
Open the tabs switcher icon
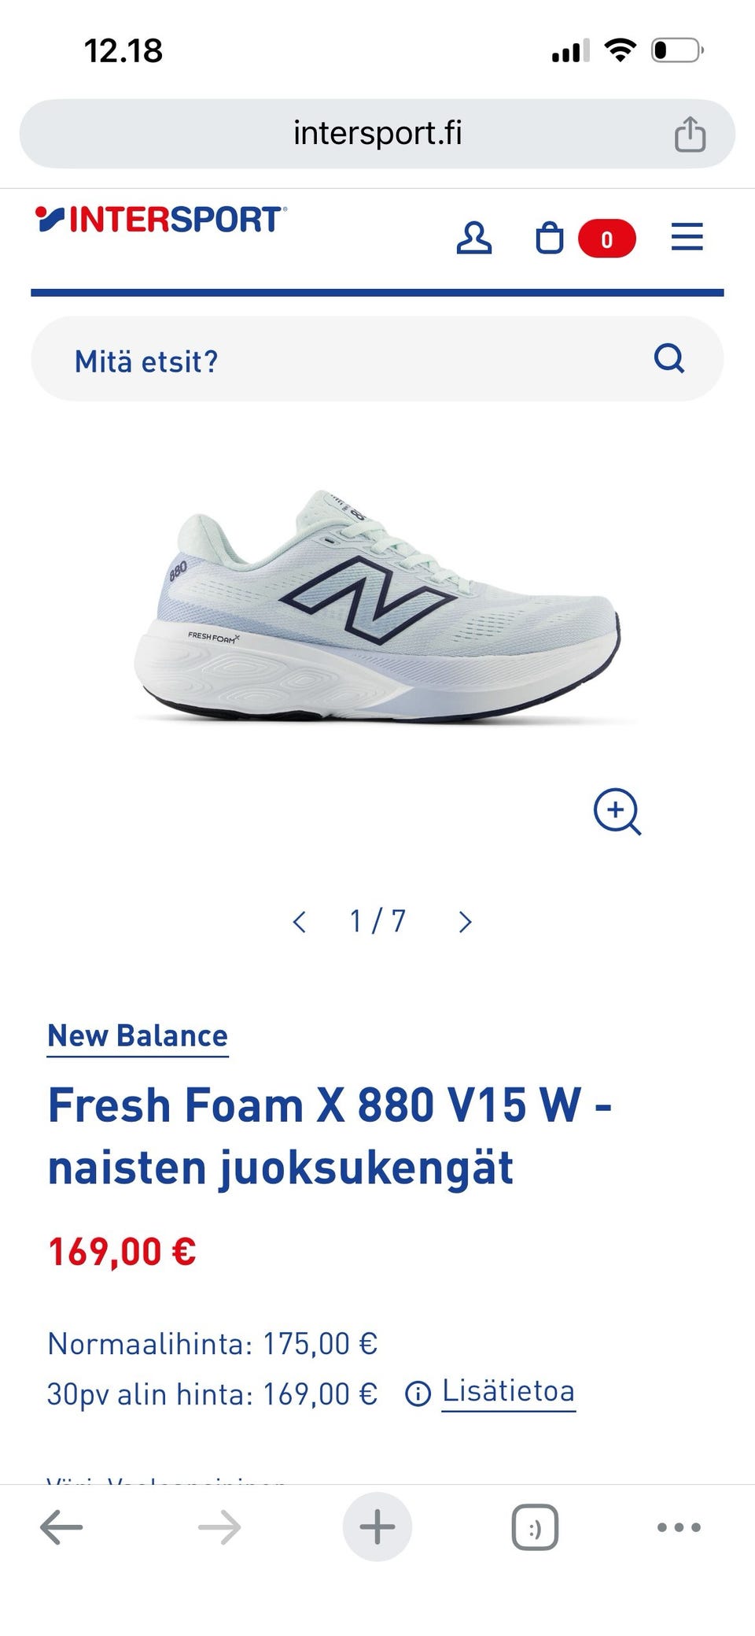point(535,1527)
